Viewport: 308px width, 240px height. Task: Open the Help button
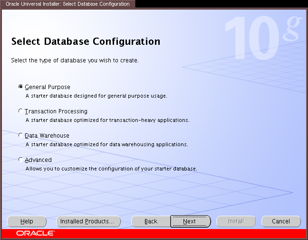pyautogui.click(x=27, y=221)
